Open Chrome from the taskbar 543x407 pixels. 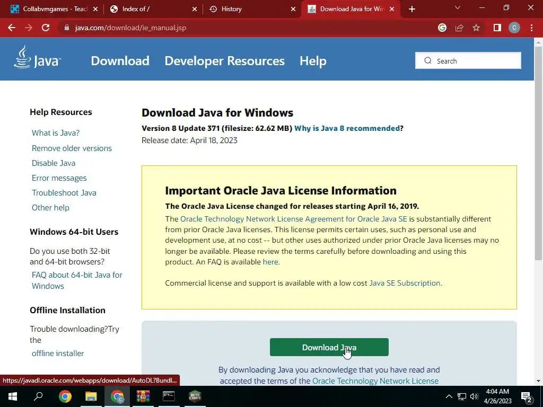click(x=65, y=396)
